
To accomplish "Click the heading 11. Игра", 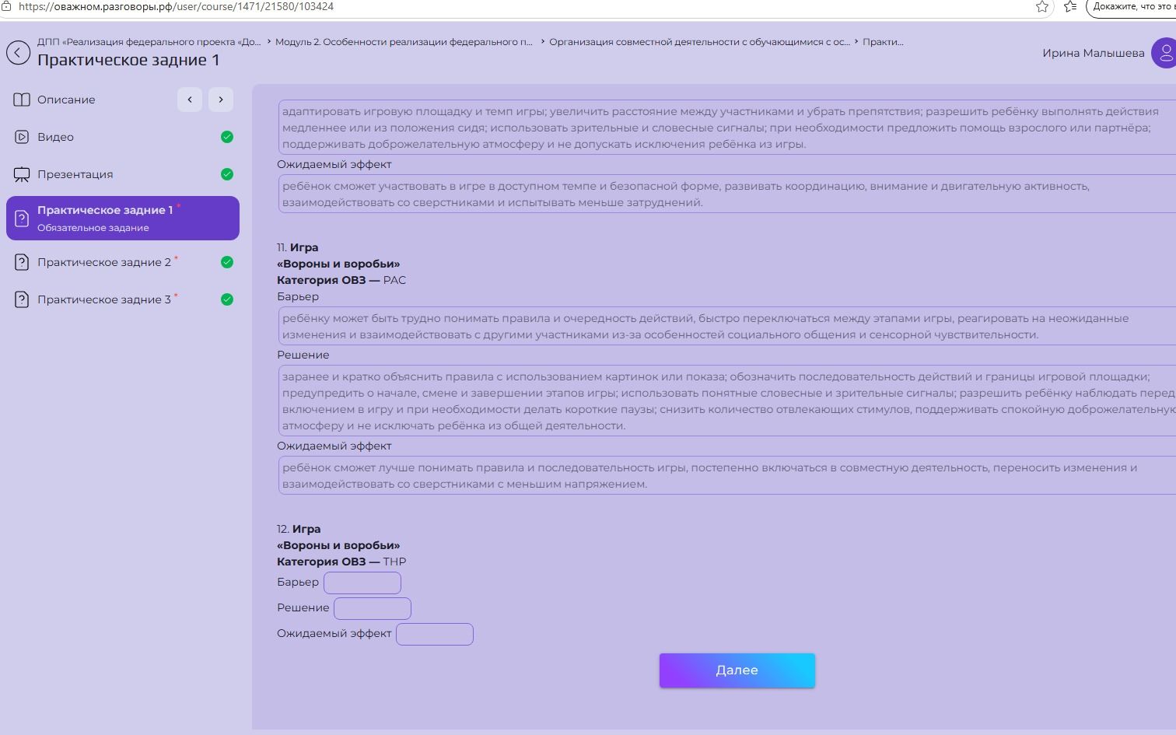I will 297,247.
